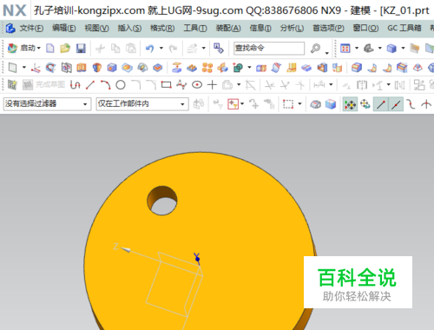Save the part with the floppy disk icon
The image size is (434, 330).
coord(81,48)
